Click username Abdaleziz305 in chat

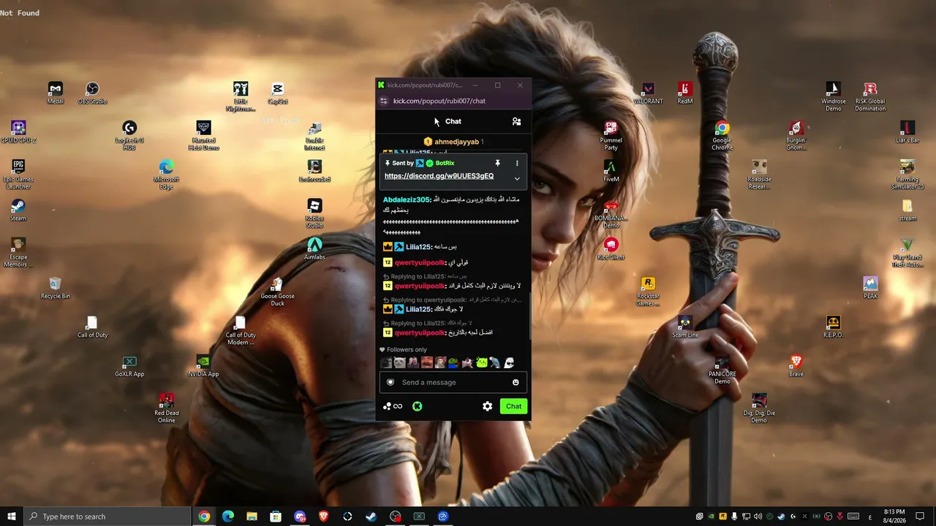coord(406,199)
